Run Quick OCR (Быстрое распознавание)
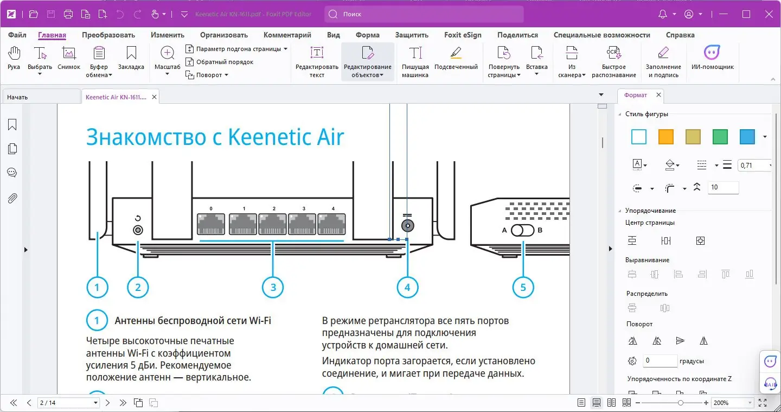The width and height of the screenshot is (781, 412). click(613, 62)
